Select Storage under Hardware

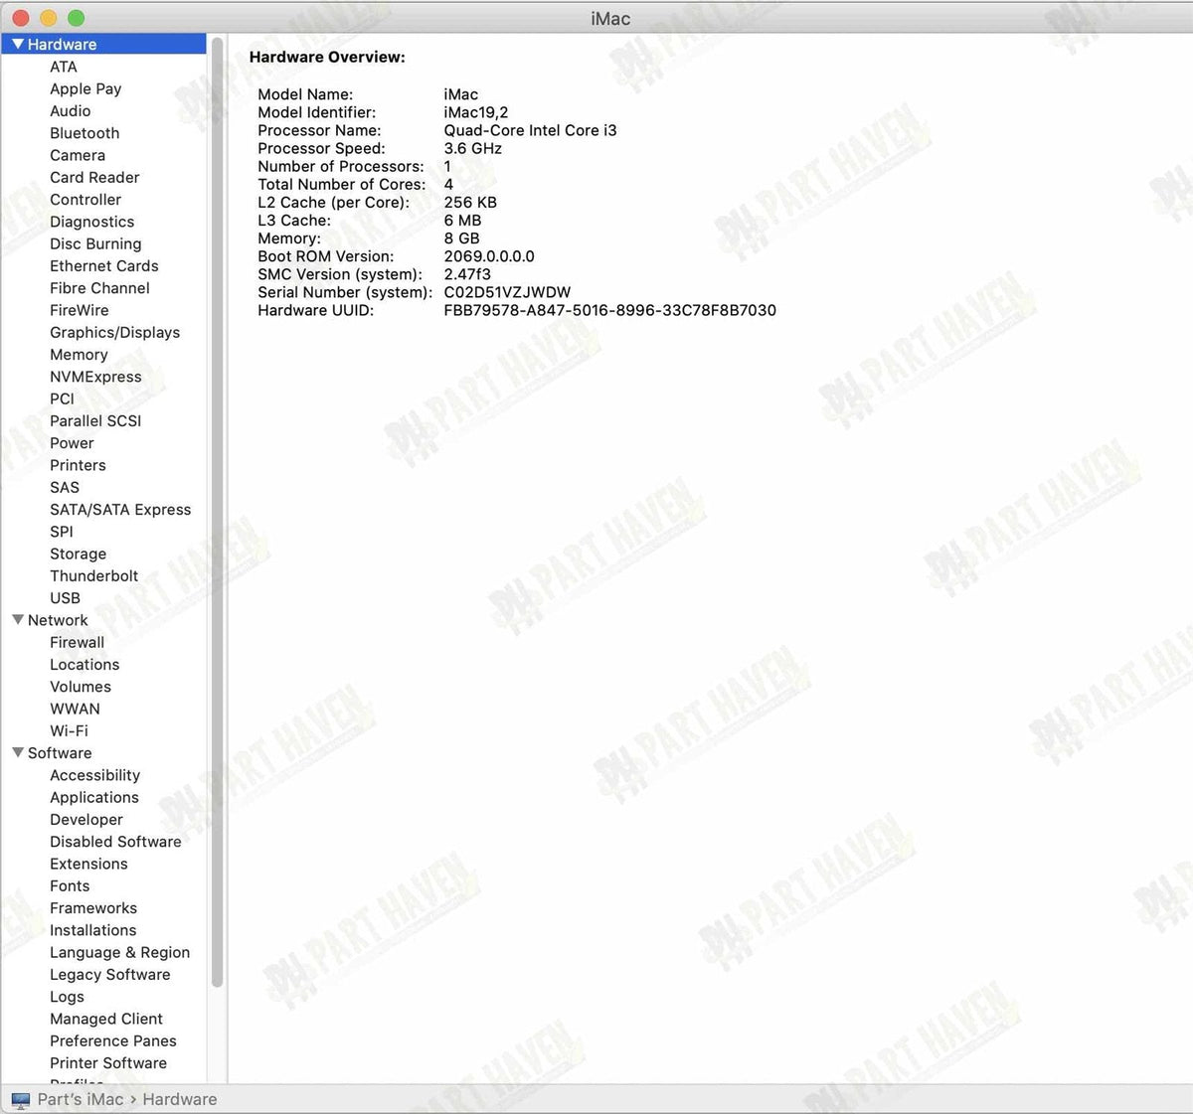78,554
